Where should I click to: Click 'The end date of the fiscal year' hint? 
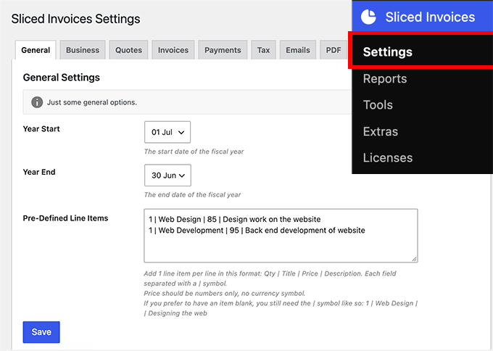point(192,194)
